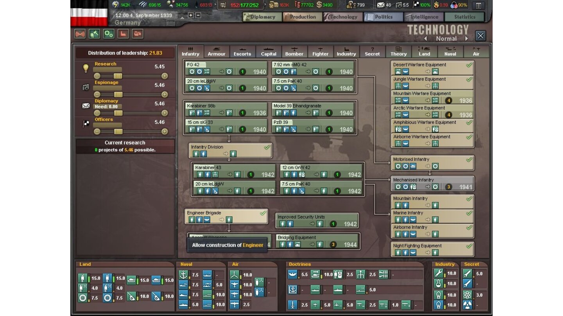Research Mechanised Infantry technology
The image size is (563, 316).
tap(432, 183)
